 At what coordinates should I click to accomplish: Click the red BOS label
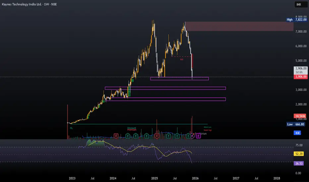pos(182,60)
